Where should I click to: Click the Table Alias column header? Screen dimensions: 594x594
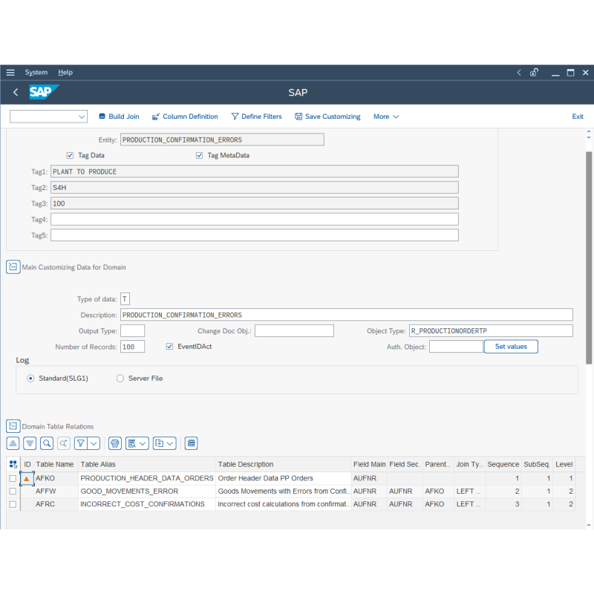pos(147,464)
